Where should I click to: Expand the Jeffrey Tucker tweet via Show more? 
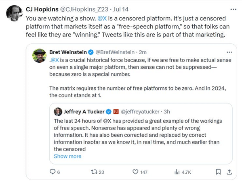[67, 156]
